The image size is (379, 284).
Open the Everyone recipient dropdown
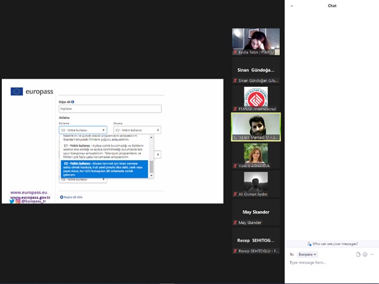pyautogui.click(x=307, y=254)
